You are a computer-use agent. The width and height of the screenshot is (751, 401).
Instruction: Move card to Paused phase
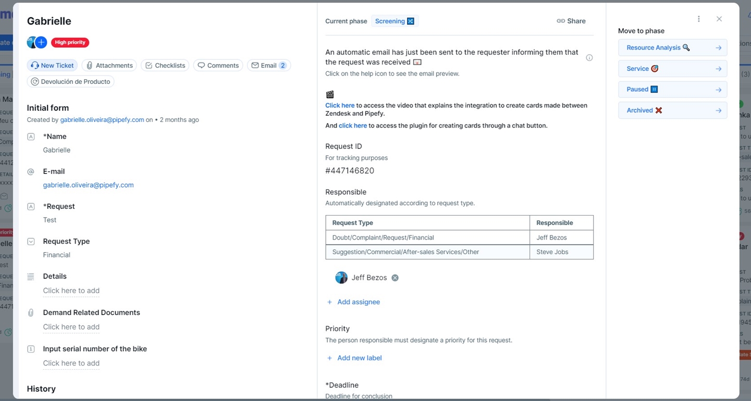click(x=672, y=90)
